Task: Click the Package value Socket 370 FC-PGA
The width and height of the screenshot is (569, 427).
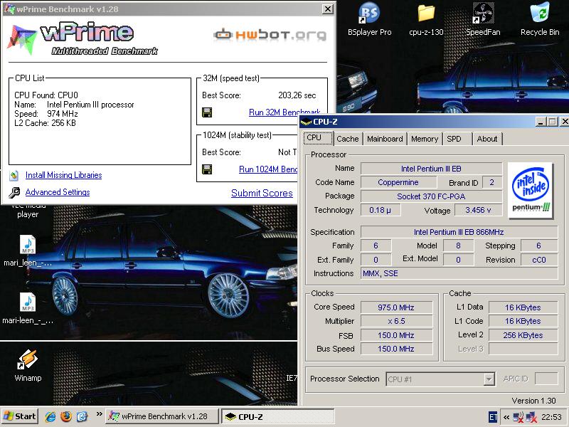Action: (431, 196)
